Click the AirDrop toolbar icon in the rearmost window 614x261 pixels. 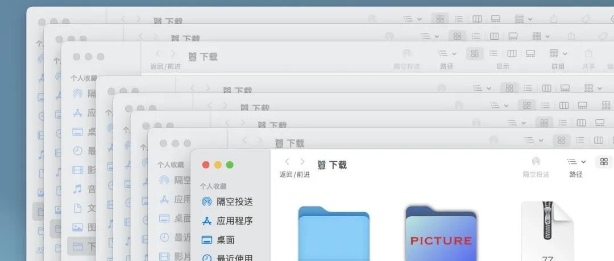[x=372, y=19]
